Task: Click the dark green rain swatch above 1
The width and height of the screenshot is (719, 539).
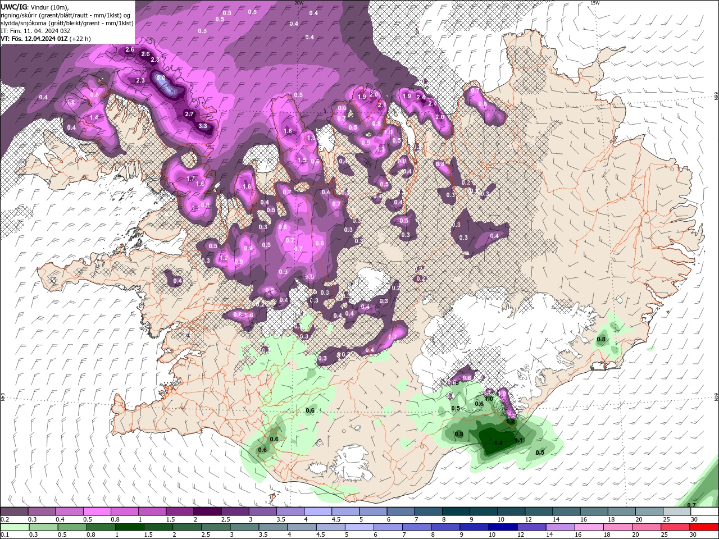Action: click(x=129, y=527)
